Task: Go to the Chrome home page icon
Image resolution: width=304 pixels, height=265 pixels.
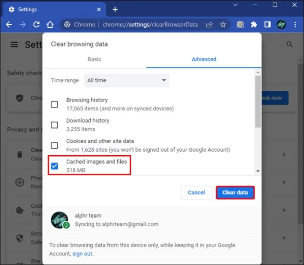Action: (50, 25)
